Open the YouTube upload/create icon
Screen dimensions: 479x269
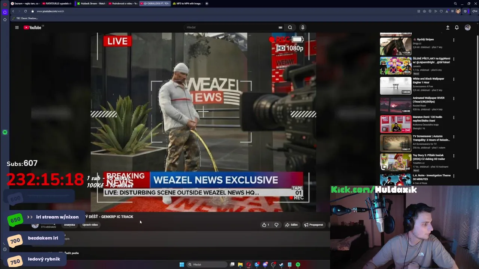(448, 27)
